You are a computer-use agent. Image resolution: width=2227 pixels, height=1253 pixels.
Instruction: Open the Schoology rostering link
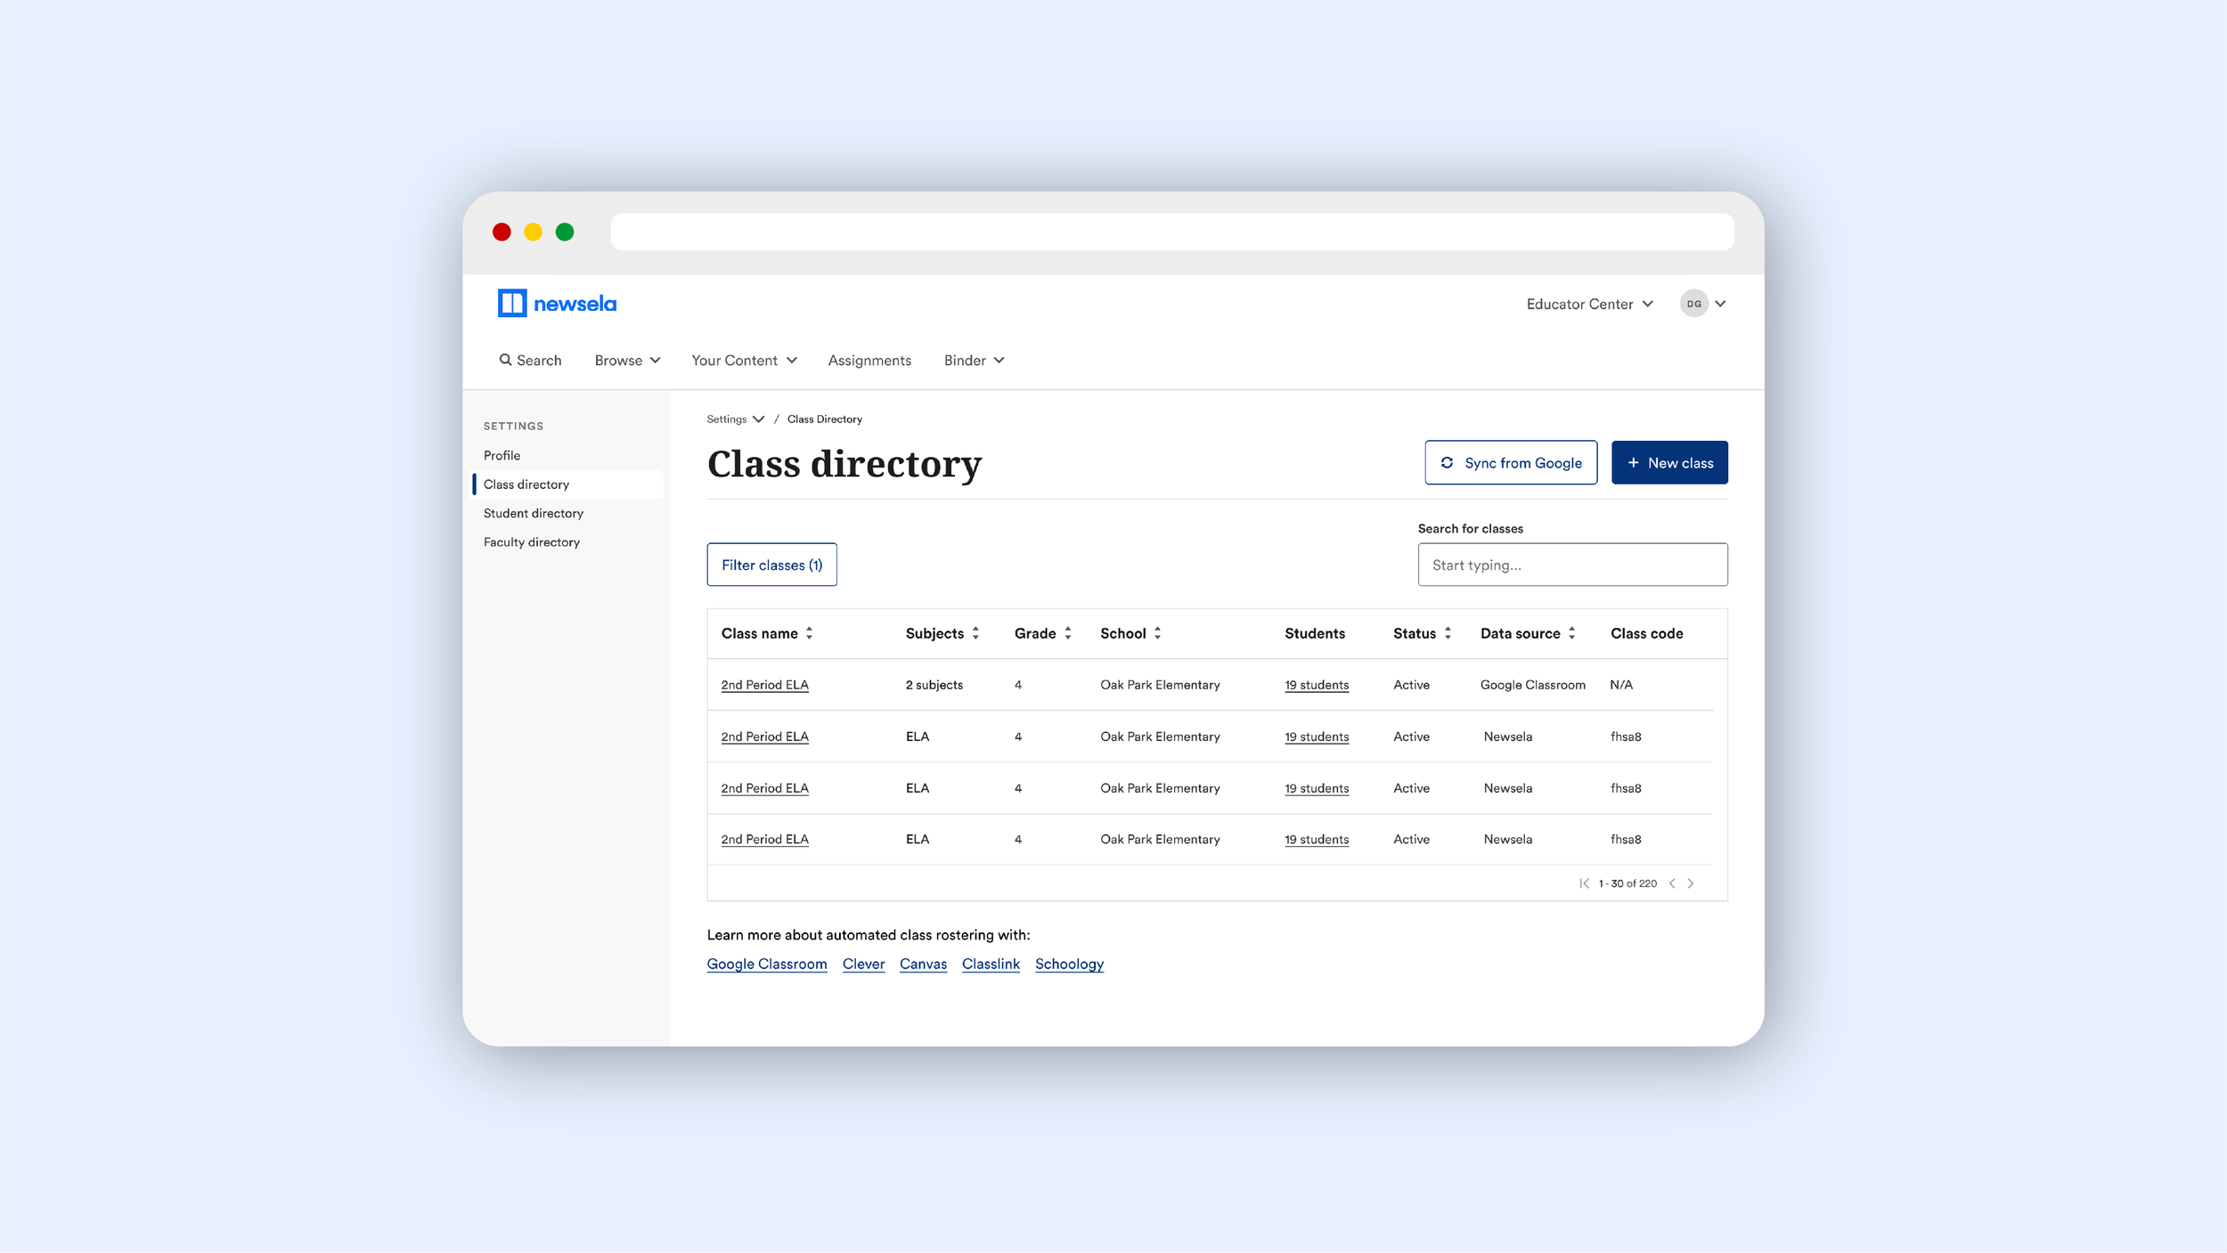click(1069, 964)
